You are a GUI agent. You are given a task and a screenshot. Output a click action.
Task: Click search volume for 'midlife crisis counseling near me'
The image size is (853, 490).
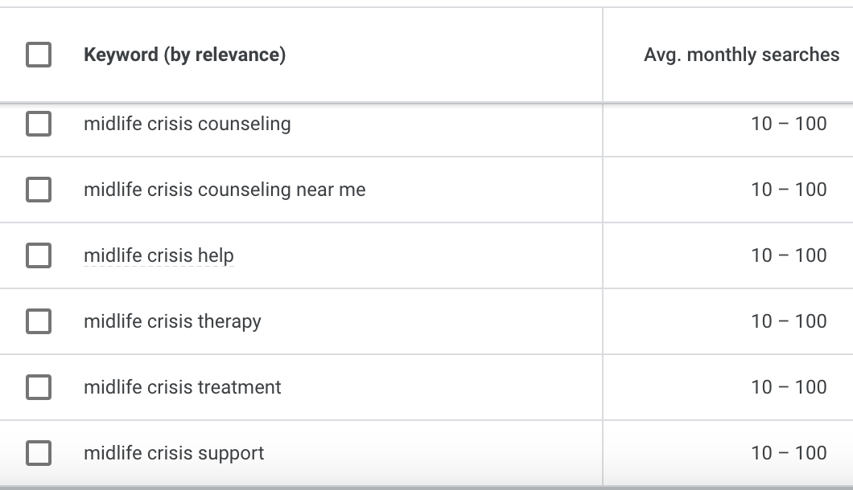[x=789, y=190]
